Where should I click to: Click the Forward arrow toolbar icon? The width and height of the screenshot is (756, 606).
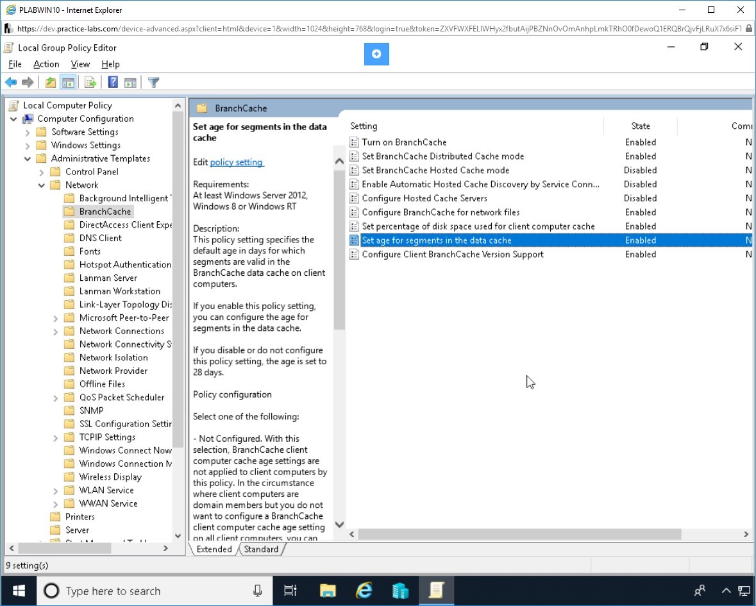(28, 83)
